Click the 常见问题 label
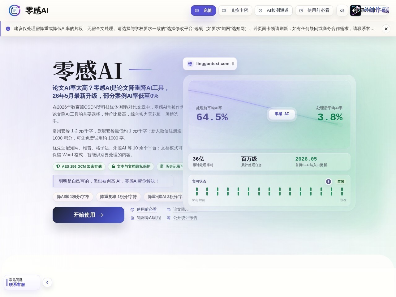396x297 pixels. coord(16,280)
